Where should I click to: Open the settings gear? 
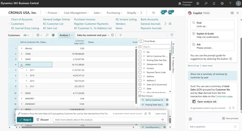pyautogui.click(x=222, y=4)
